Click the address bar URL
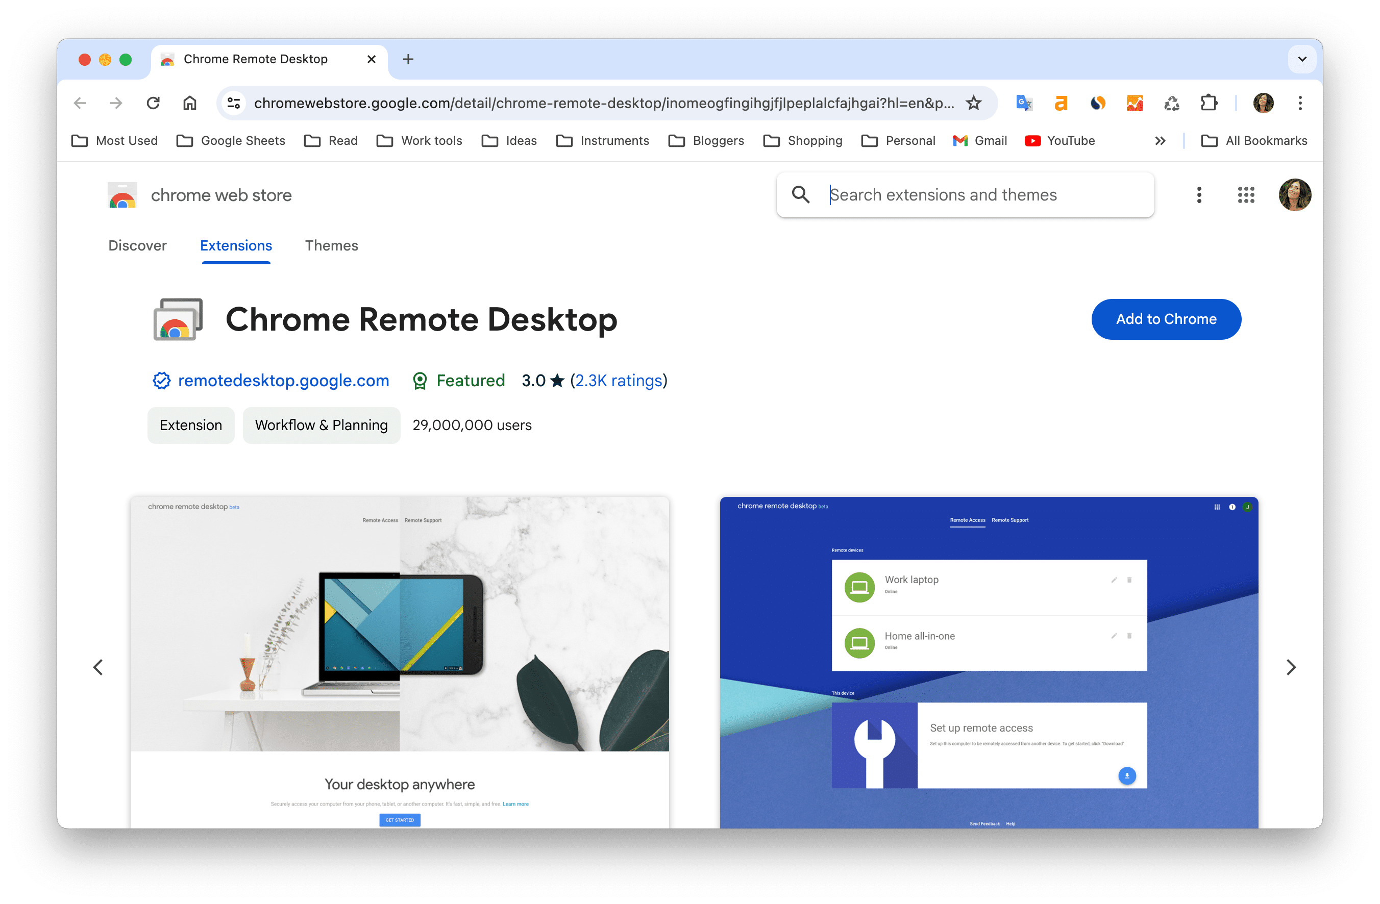 [x=604, y=103]
